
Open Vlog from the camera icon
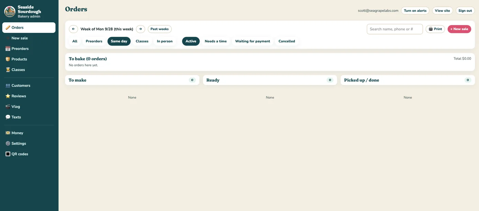coord(8,107)
